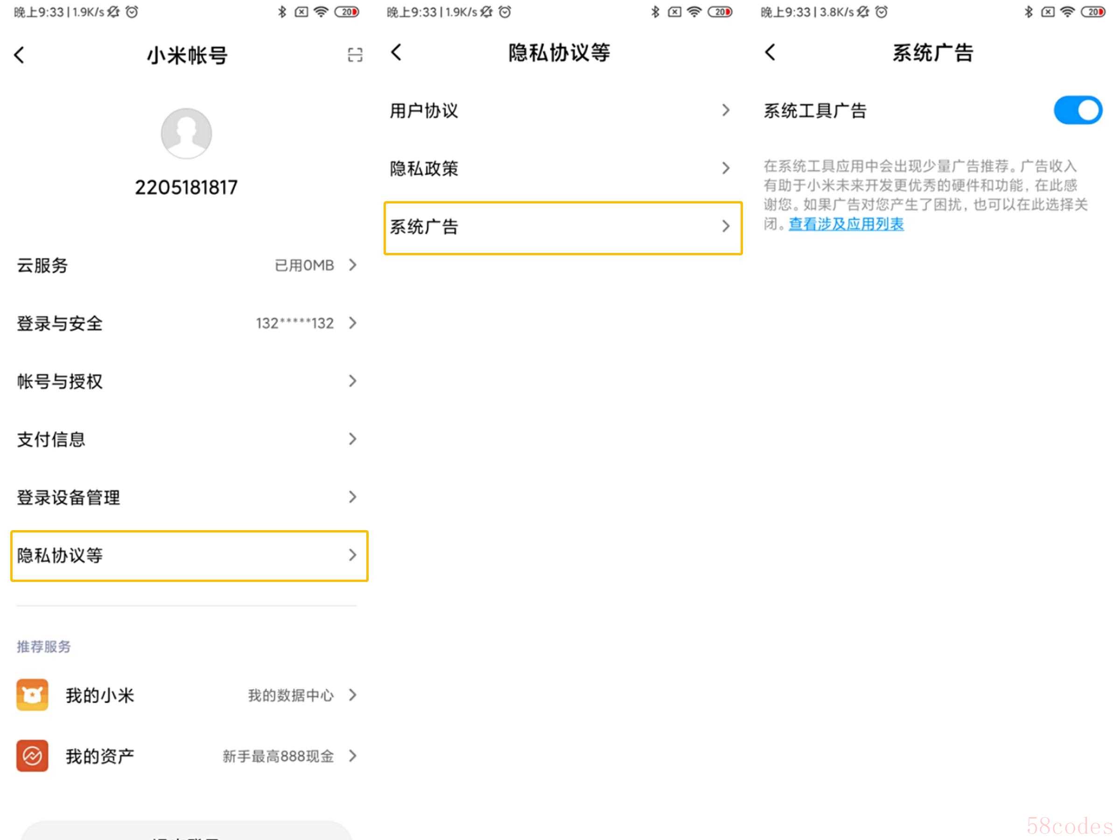This screenshot has height=840, width=1120.
Task: Click the 查看涉及应用列表 link
Action: tap(846, 224)
